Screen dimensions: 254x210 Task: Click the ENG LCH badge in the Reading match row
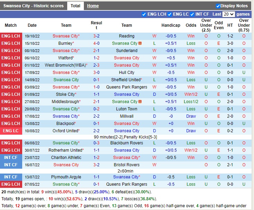click(x=11, y=36)
